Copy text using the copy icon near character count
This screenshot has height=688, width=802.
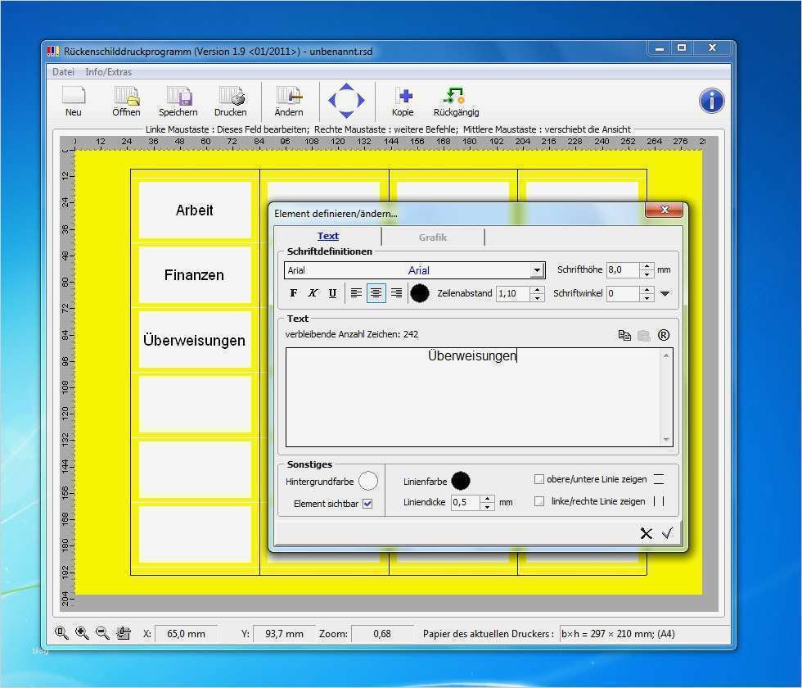(624, 334)
